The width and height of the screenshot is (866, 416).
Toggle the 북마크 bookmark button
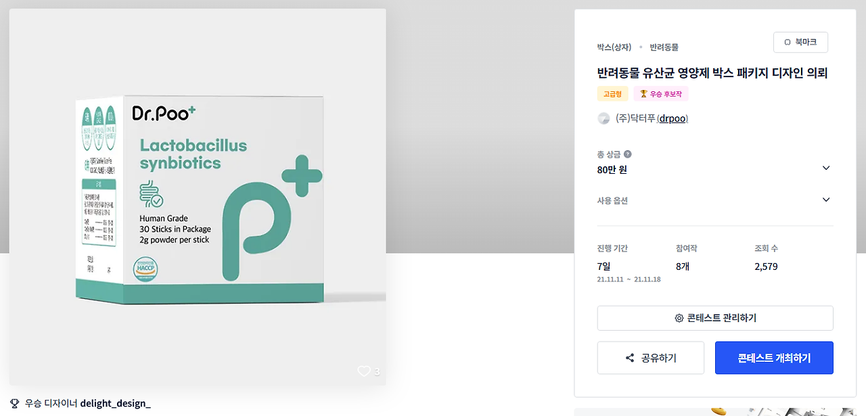tap(800, 42)
